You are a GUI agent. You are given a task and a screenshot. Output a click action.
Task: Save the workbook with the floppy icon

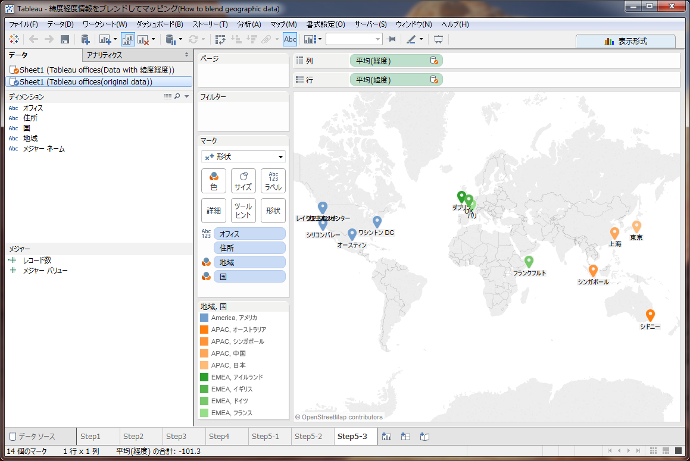coord(65,40)
